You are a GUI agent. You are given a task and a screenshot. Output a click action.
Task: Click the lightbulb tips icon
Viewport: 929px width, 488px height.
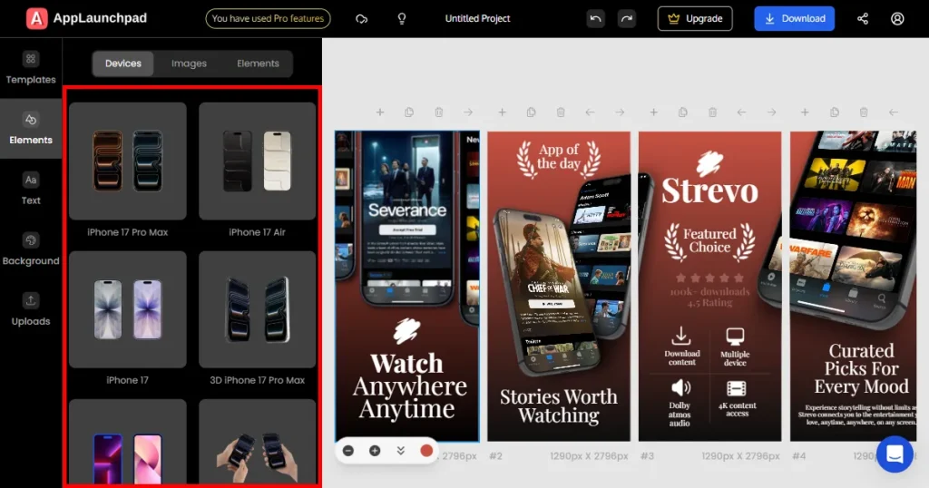[x=402, y=18]
